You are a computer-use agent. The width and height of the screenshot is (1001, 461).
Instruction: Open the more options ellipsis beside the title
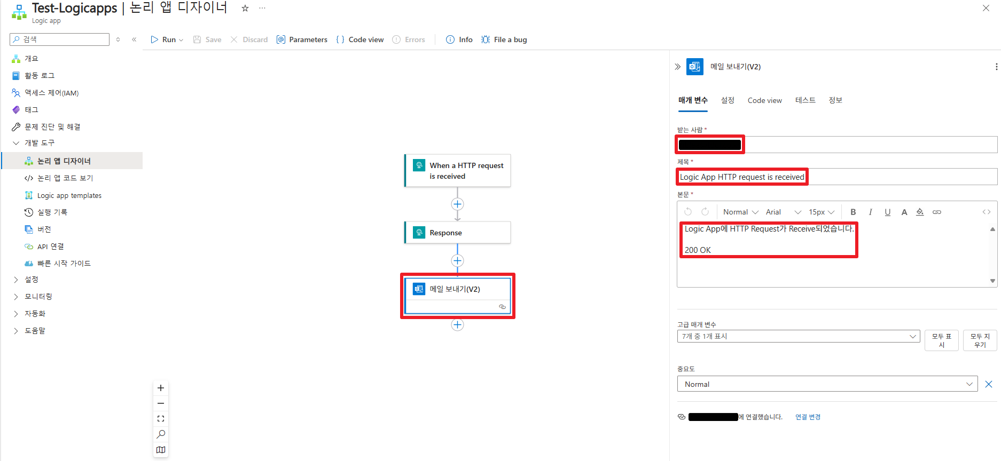point(262,8)
